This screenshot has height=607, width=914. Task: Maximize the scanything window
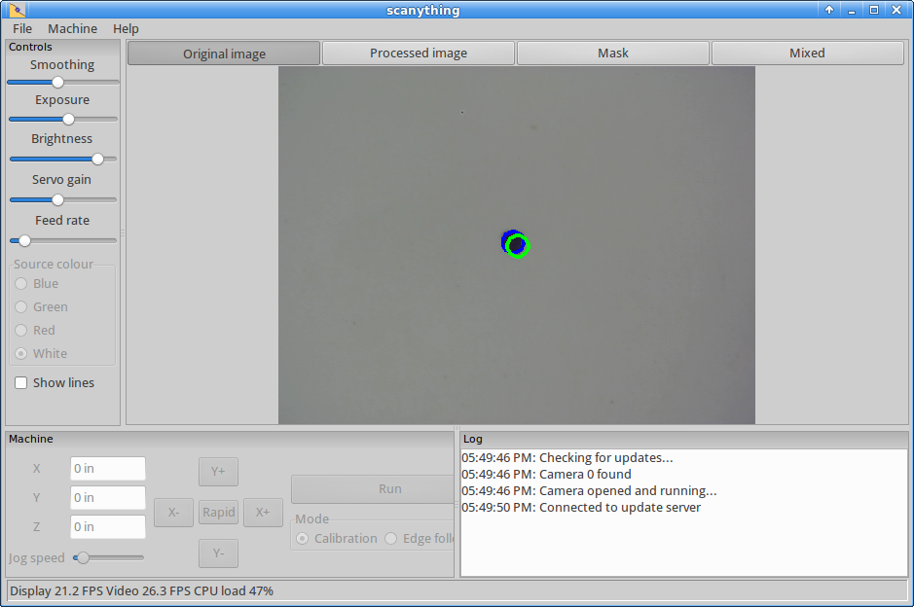874,10
